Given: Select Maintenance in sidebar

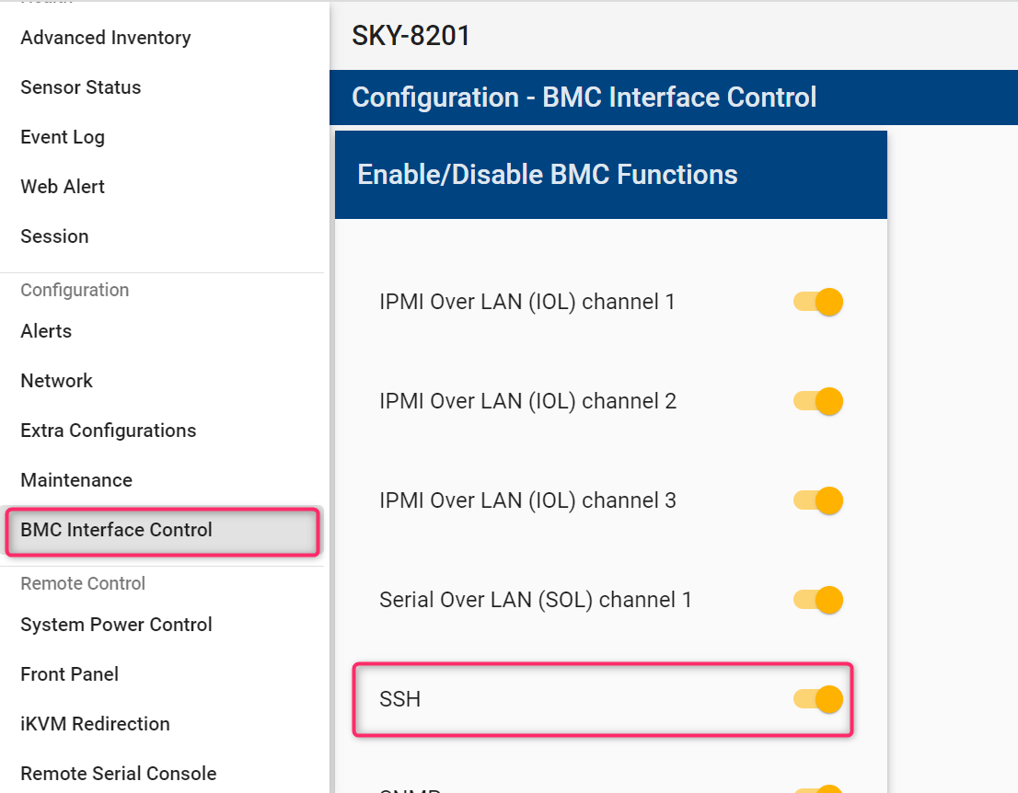Looking at the screenshot, I should pos(76,480).
